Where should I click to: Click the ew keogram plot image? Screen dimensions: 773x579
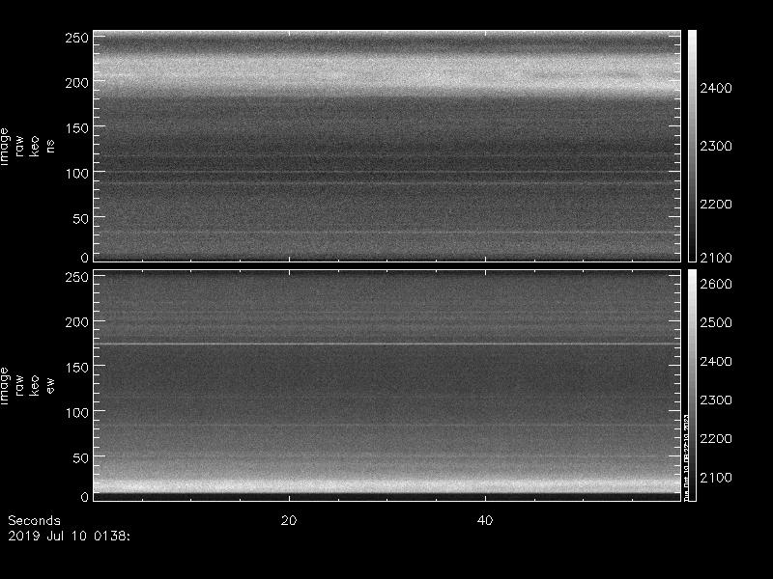point(387,385)
